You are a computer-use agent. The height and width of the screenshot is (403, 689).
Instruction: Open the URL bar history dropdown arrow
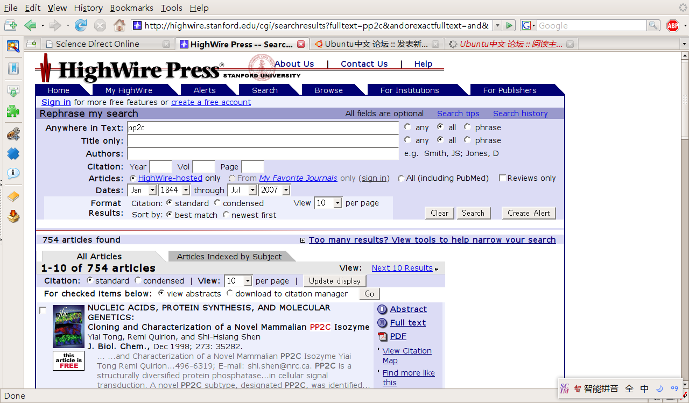point(497,25)
